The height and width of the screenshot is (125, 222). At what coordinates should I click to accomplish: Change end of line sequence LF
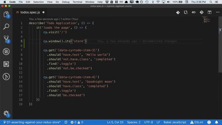click(x=158, y=122)
